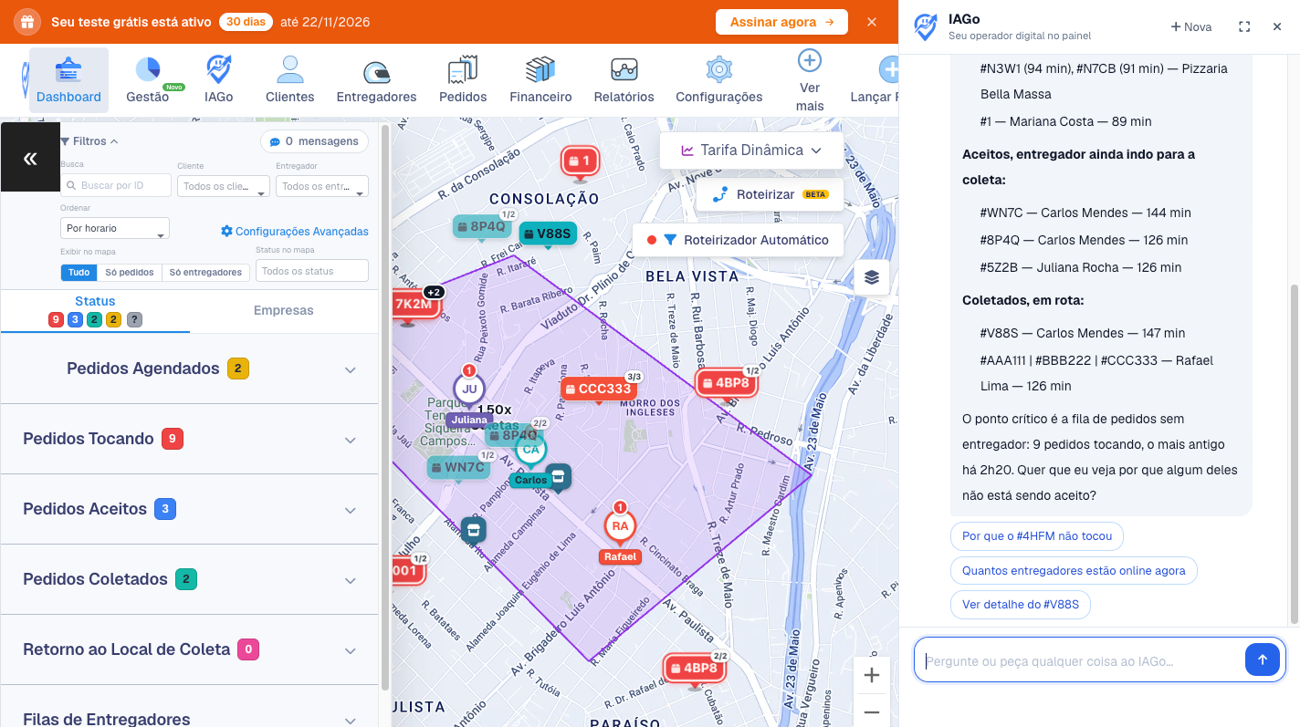Select the Tudo map display option
The image size is (1300, 727).
click(79, 272)
